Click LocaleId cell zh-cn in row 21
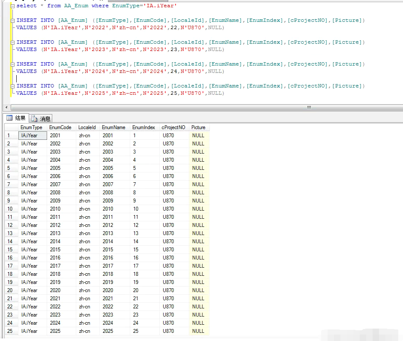Image resolution: width=403 pixels, height=341 pixels. click(88, 298)
